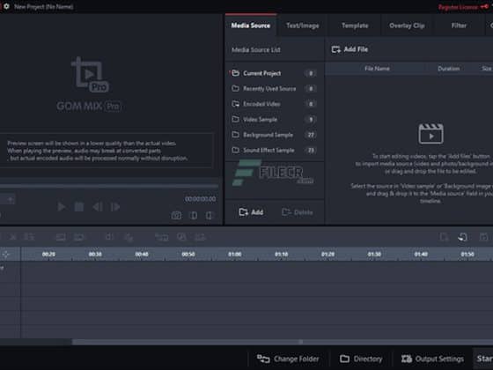Open the Template tab
Image resolution: width=493 pixels, height=370 pixels.
[x=355, y=26]
